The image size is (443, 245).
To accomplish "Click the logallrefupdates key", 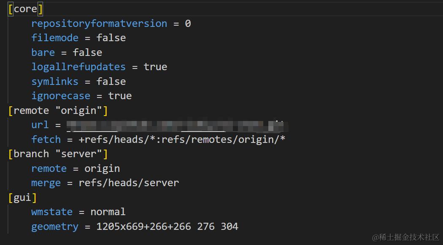I will (x=78, y=67).
